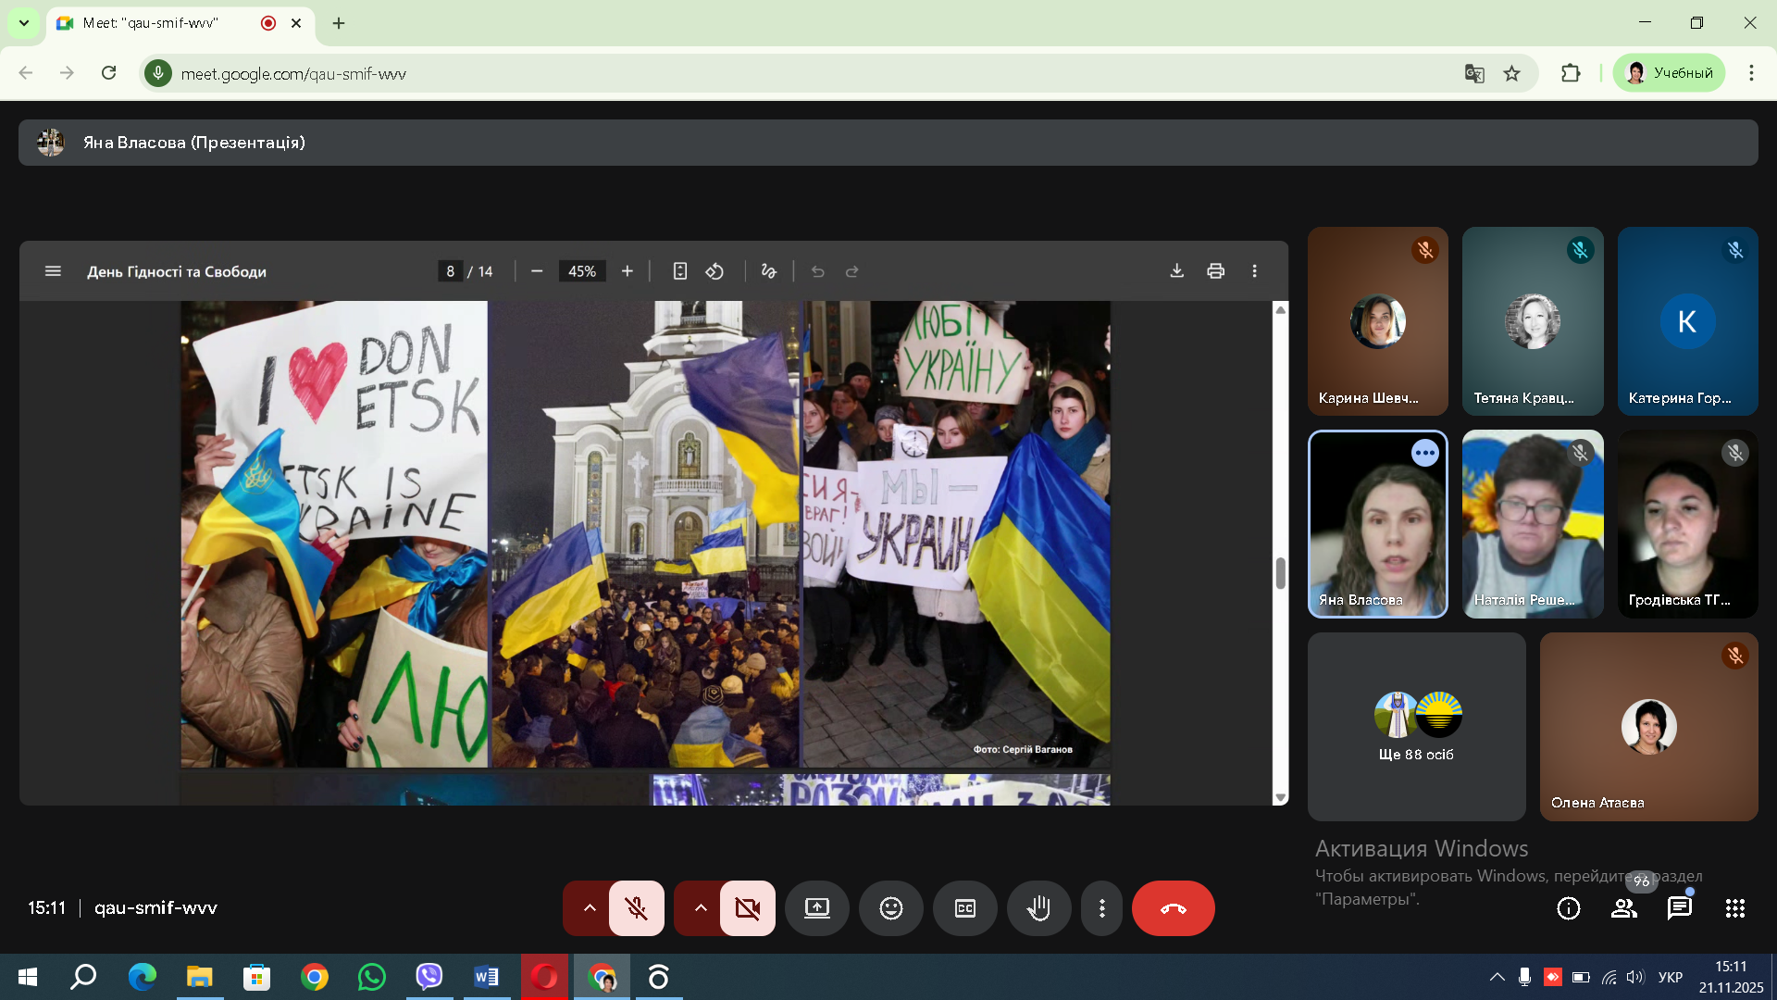Click the fit to page icon
Image resolution: width=1777 pixels, height=1000 pixels.
click(x=679, y=271)
